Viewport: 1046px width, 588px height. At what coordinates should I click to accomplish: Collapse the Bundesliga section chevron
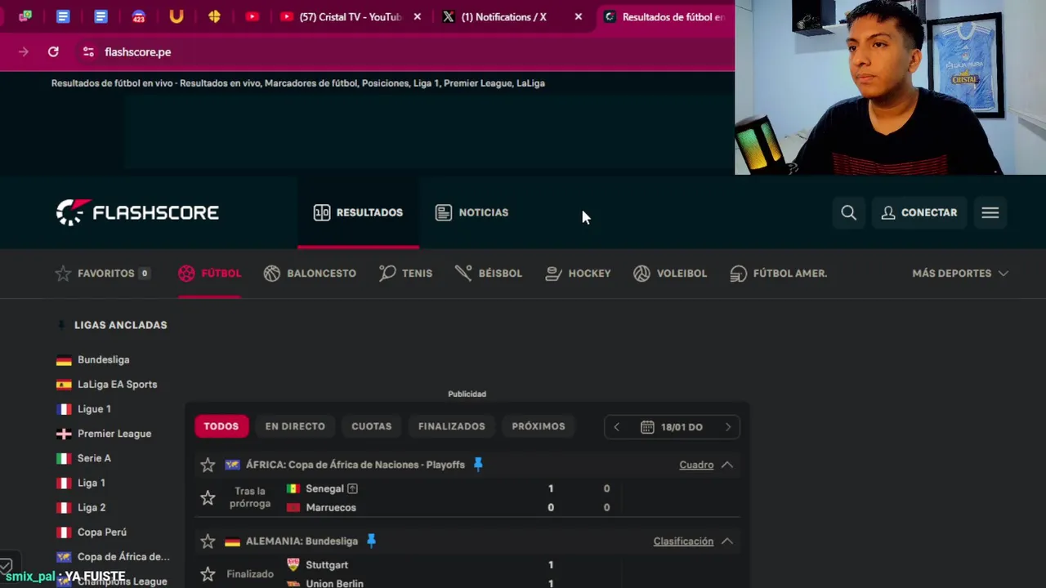coord(726,541)
